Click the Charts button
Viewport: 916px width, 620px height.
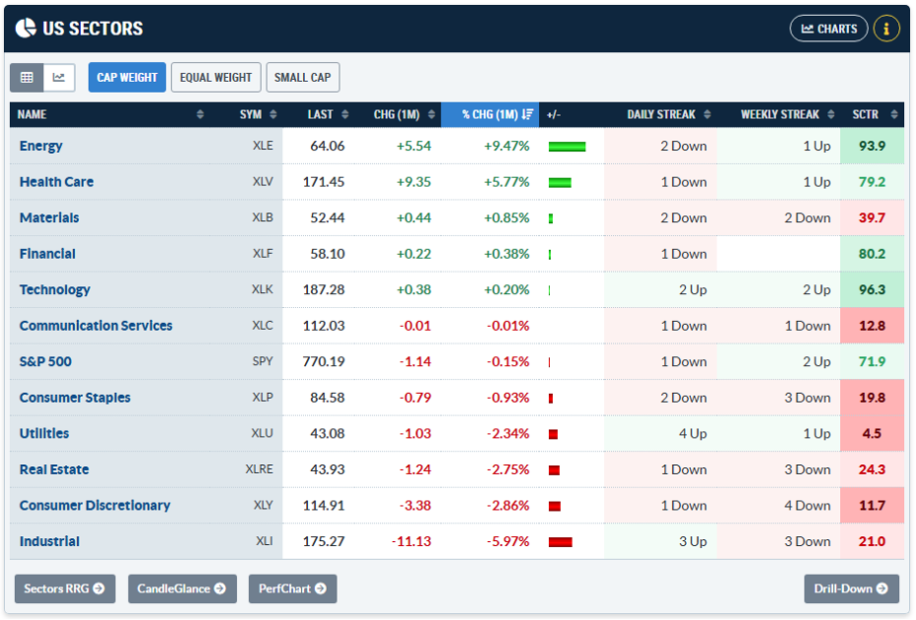(829, 29)
